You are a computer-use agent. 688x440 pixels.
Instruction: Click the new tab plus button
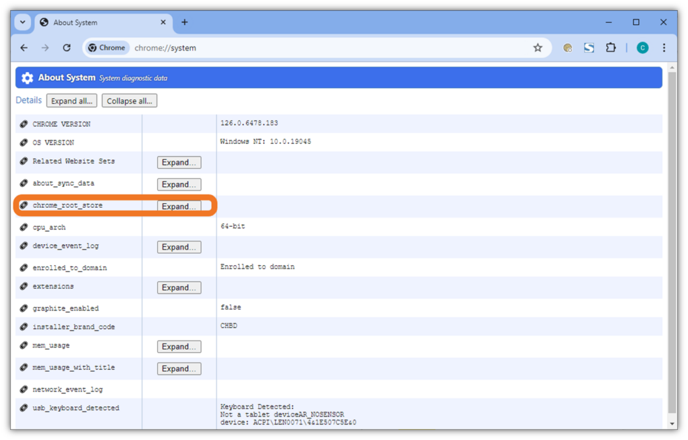coord(185,22)
